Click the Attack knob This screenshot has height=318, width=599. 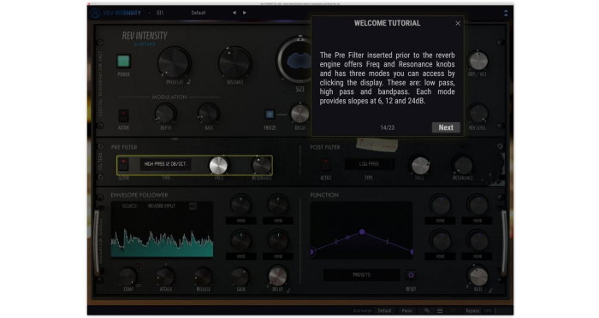coord(165,276)
